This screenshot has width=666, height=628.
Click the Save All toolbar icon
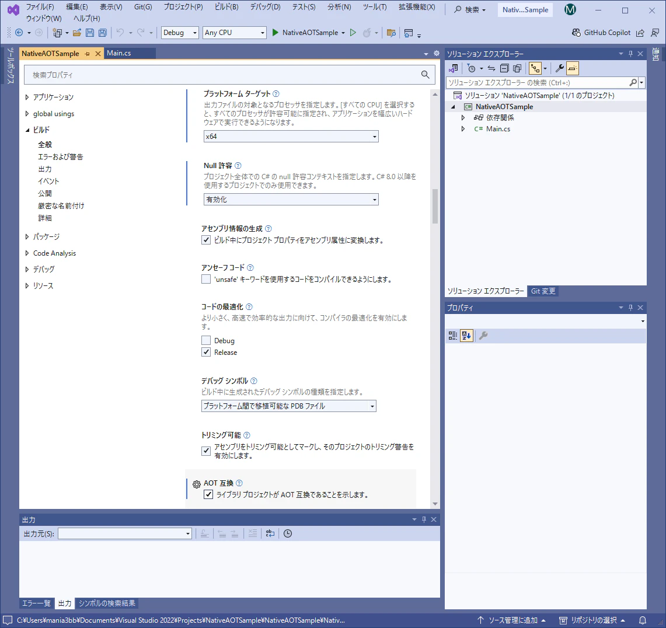[x=102, y=33]
